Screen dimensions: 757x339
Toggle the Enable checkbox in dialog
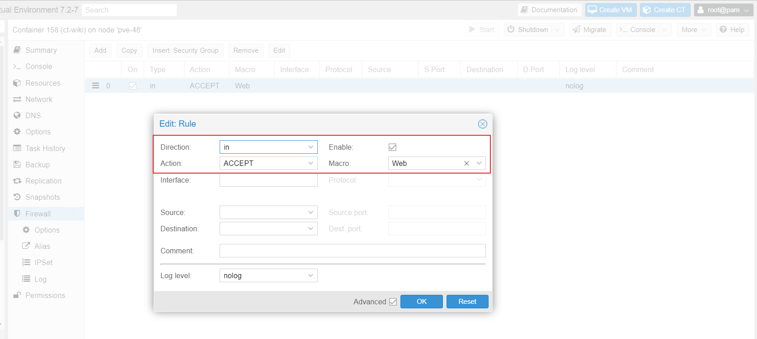click(x=392, y=147)
